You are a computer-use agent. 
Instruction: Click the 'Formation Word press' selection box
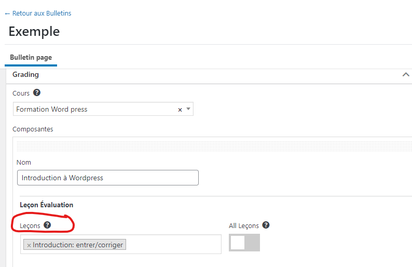[93, 110]
